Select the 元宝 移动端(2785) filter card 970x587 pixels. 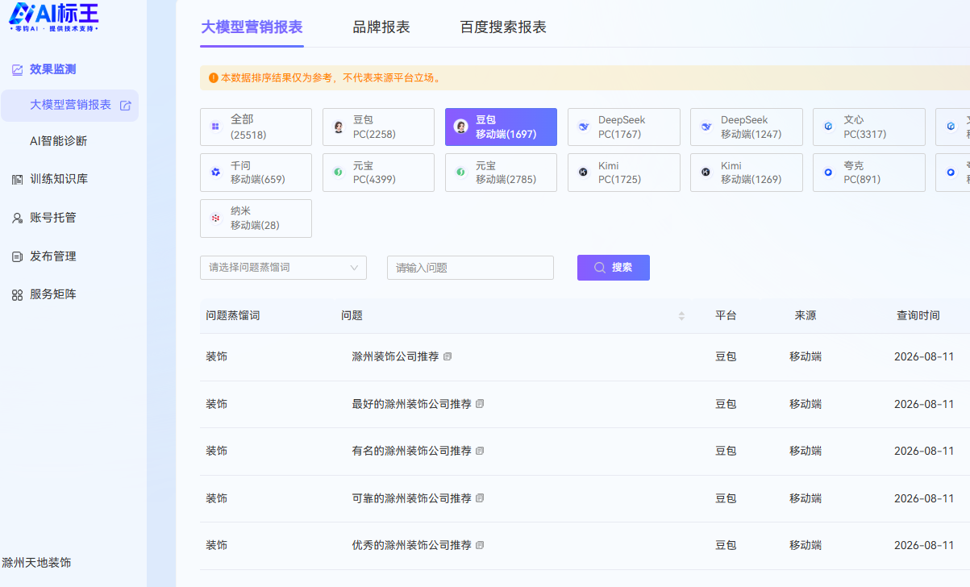501,173
